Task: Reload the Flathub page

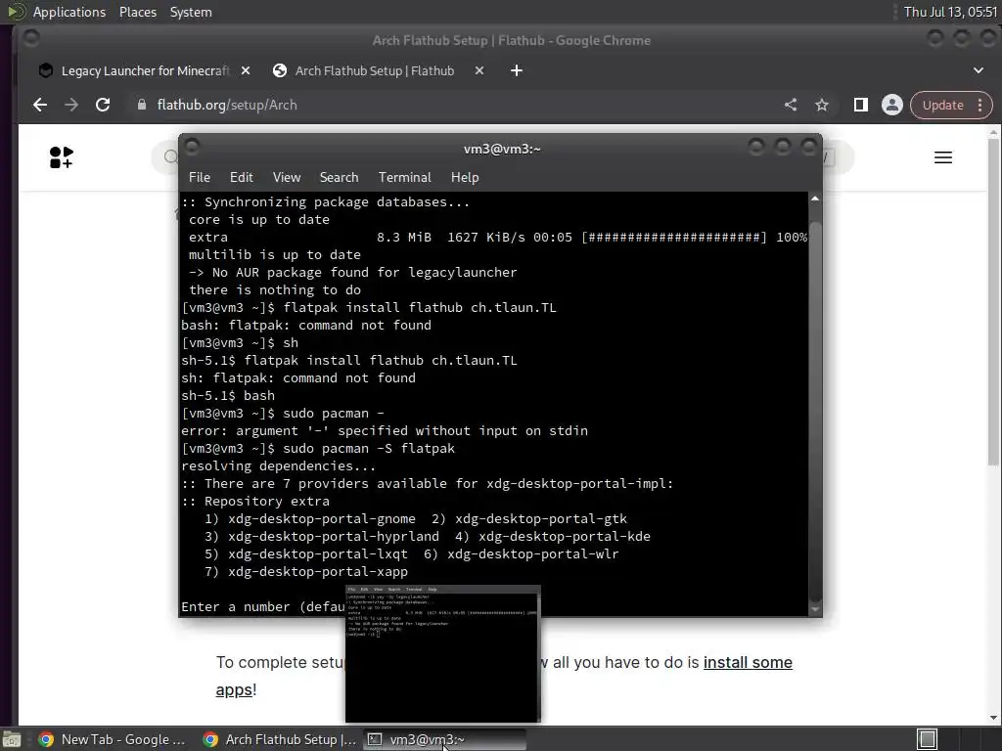Action: click(x=103, y=105)
